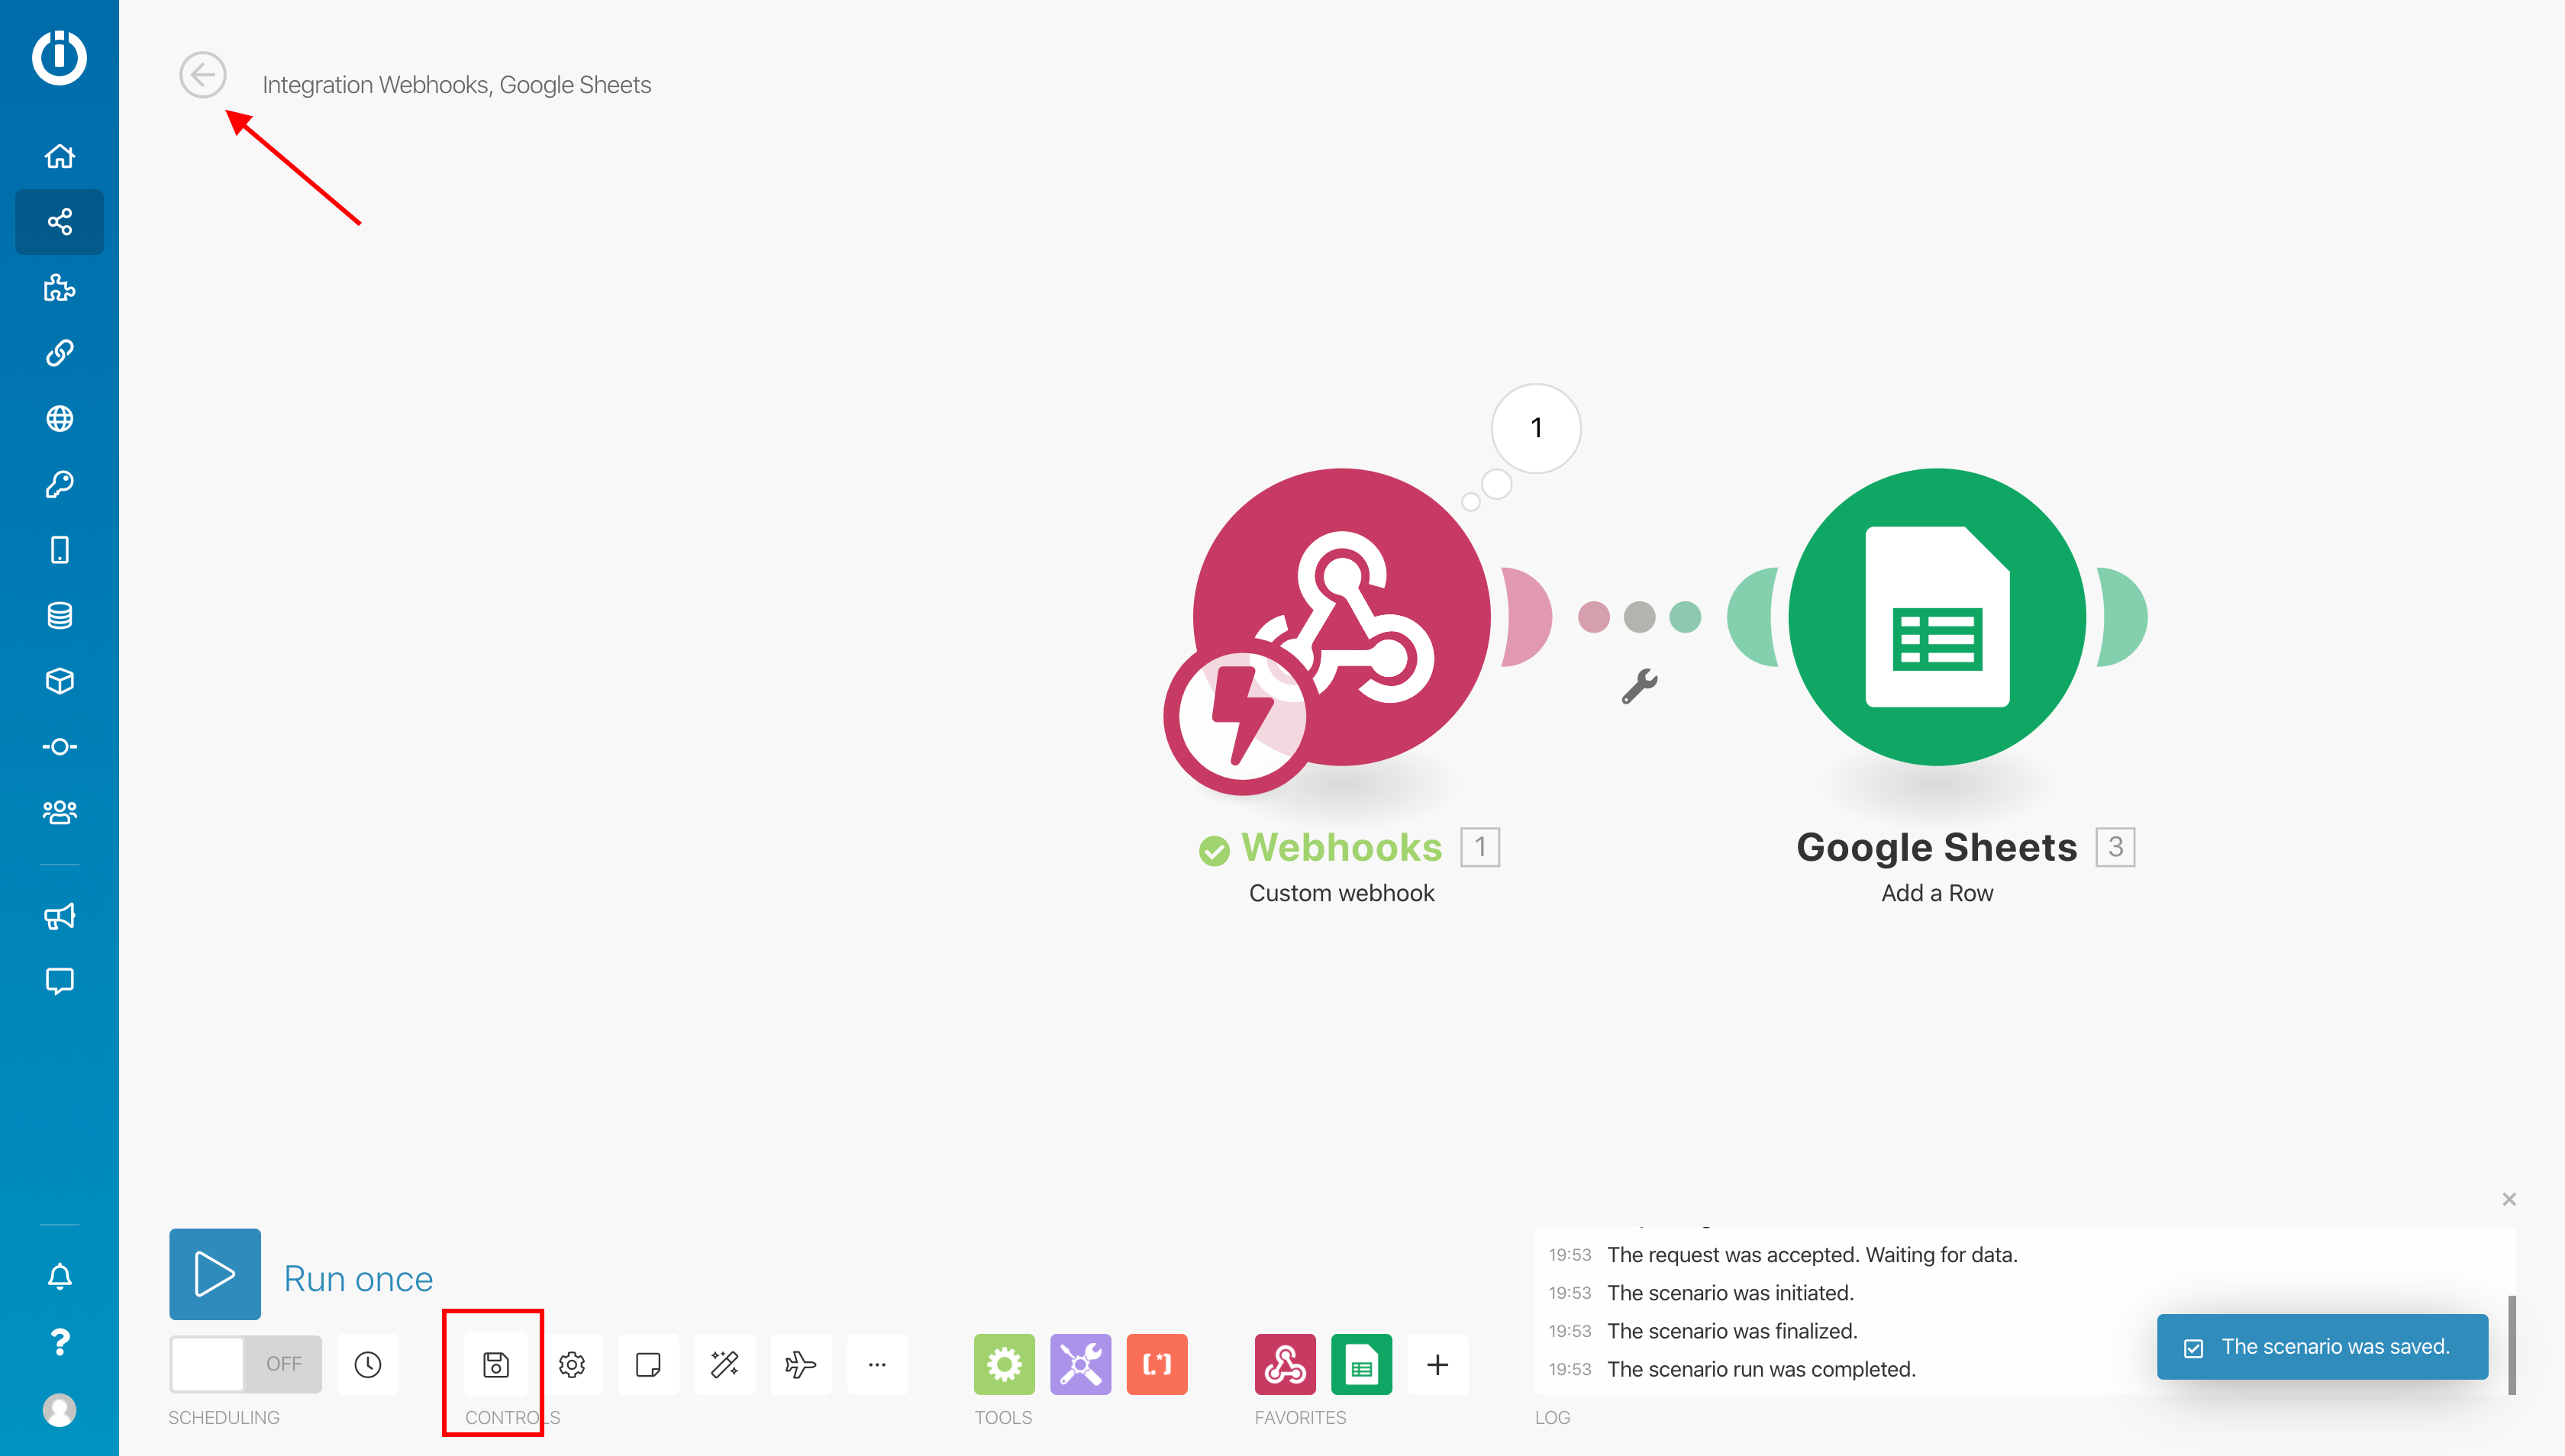Open user profile avatar
The image size is (2565, 1456).
[59, 1410]
